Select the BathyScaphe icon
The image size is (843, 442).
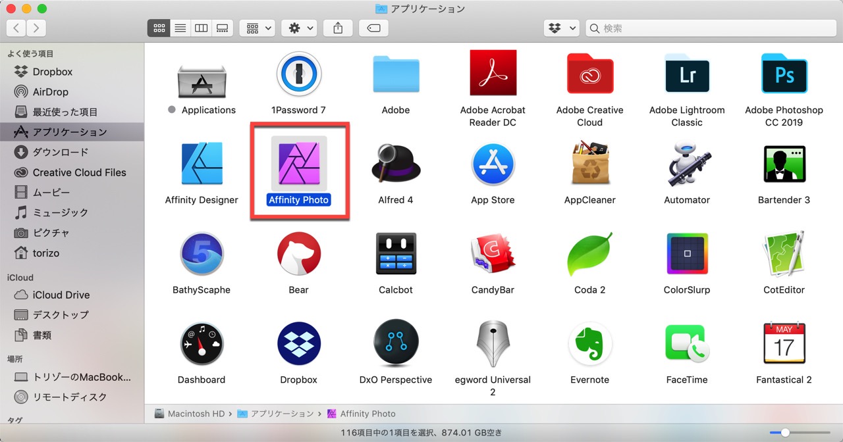click(202, 253)
